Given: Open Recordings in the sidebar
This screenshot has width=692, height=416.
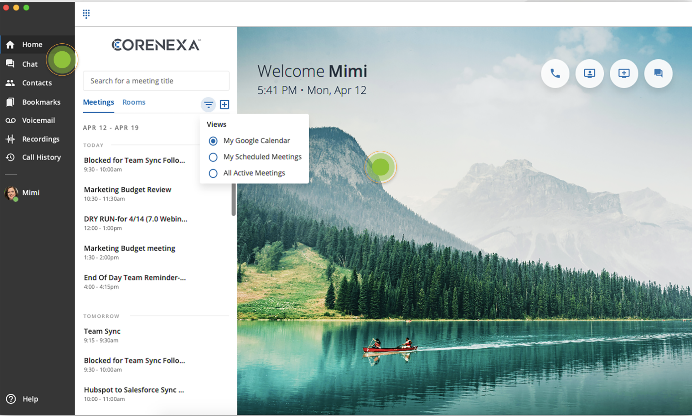Looking at the screenshot, I should (x=40, y=139).
